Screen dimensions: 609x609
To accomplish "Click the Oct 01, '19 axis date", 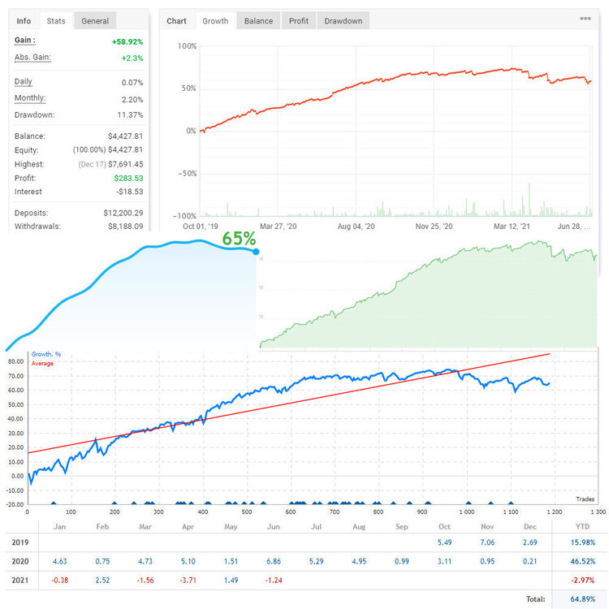I will point(201,227).
